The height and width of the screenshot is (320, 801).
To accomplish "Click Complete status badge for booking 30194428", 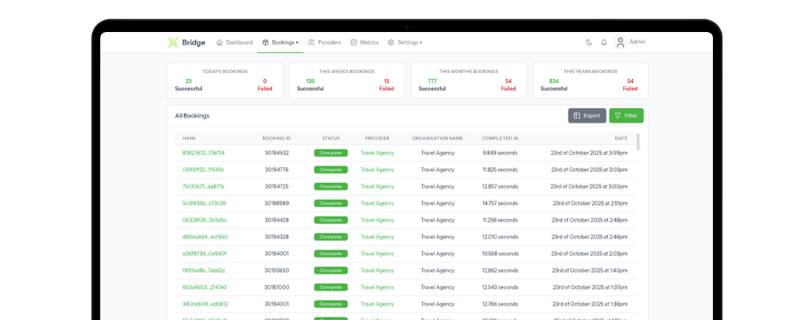I will (x=331, y=220).
